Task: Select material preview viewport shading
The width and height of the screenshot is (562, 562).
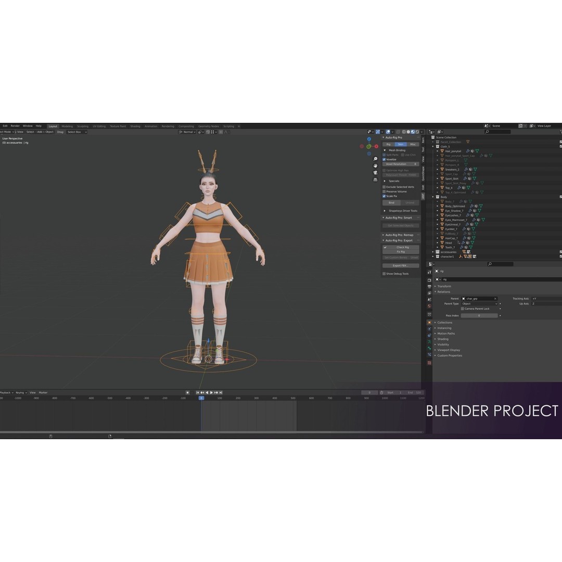Action: pyautogui.click(x=413, y=132)
